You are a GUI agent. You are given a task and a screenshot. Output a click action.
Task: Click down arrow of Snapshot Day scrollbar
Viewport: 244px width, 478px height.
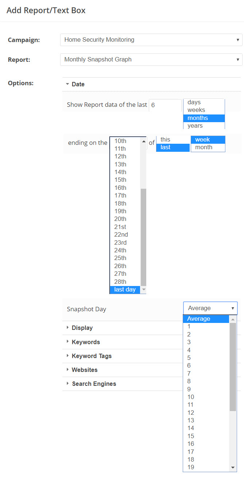tap(233, 468)
